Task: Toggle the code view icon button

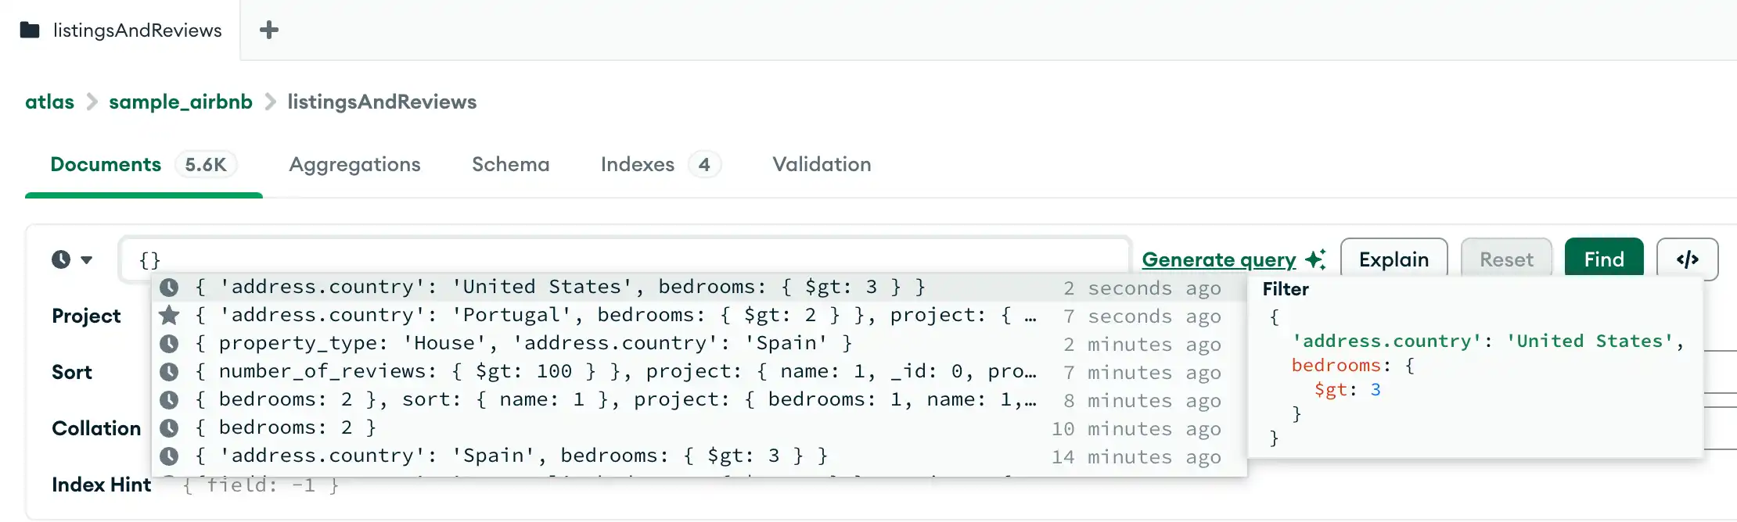Action: point(1687,259)
